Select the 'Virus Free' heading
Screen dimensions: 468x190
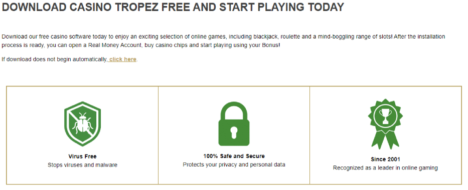(x=82, y=156)
